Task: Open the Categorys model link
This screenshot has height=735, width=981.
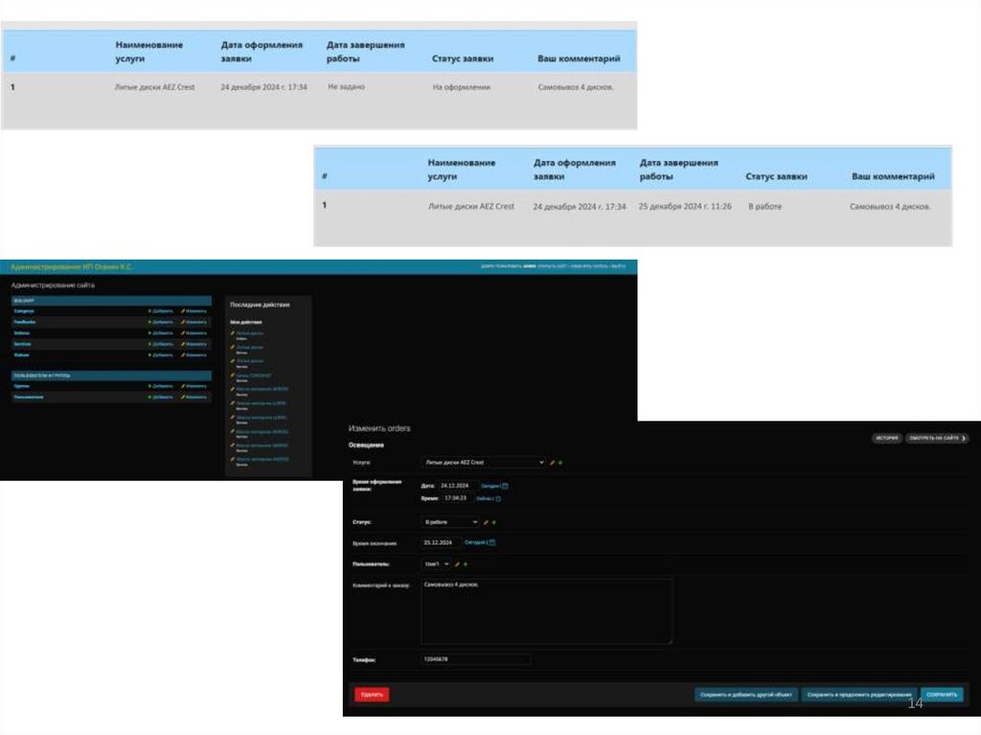Action: click(24, 311)
